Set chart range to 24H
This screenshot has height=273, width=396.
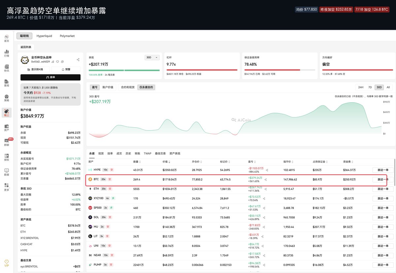[361, 87]
